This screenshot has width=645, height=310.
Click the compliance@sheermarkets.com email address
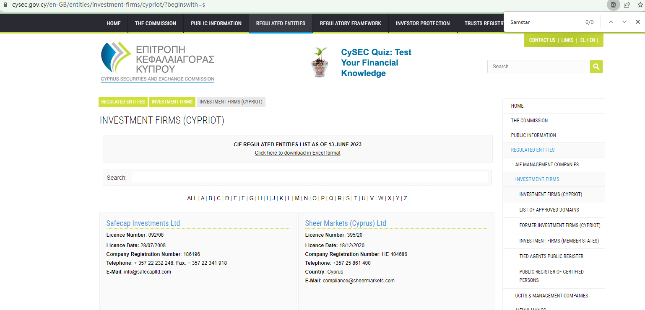pyautogui.click(x=359, y=281)
